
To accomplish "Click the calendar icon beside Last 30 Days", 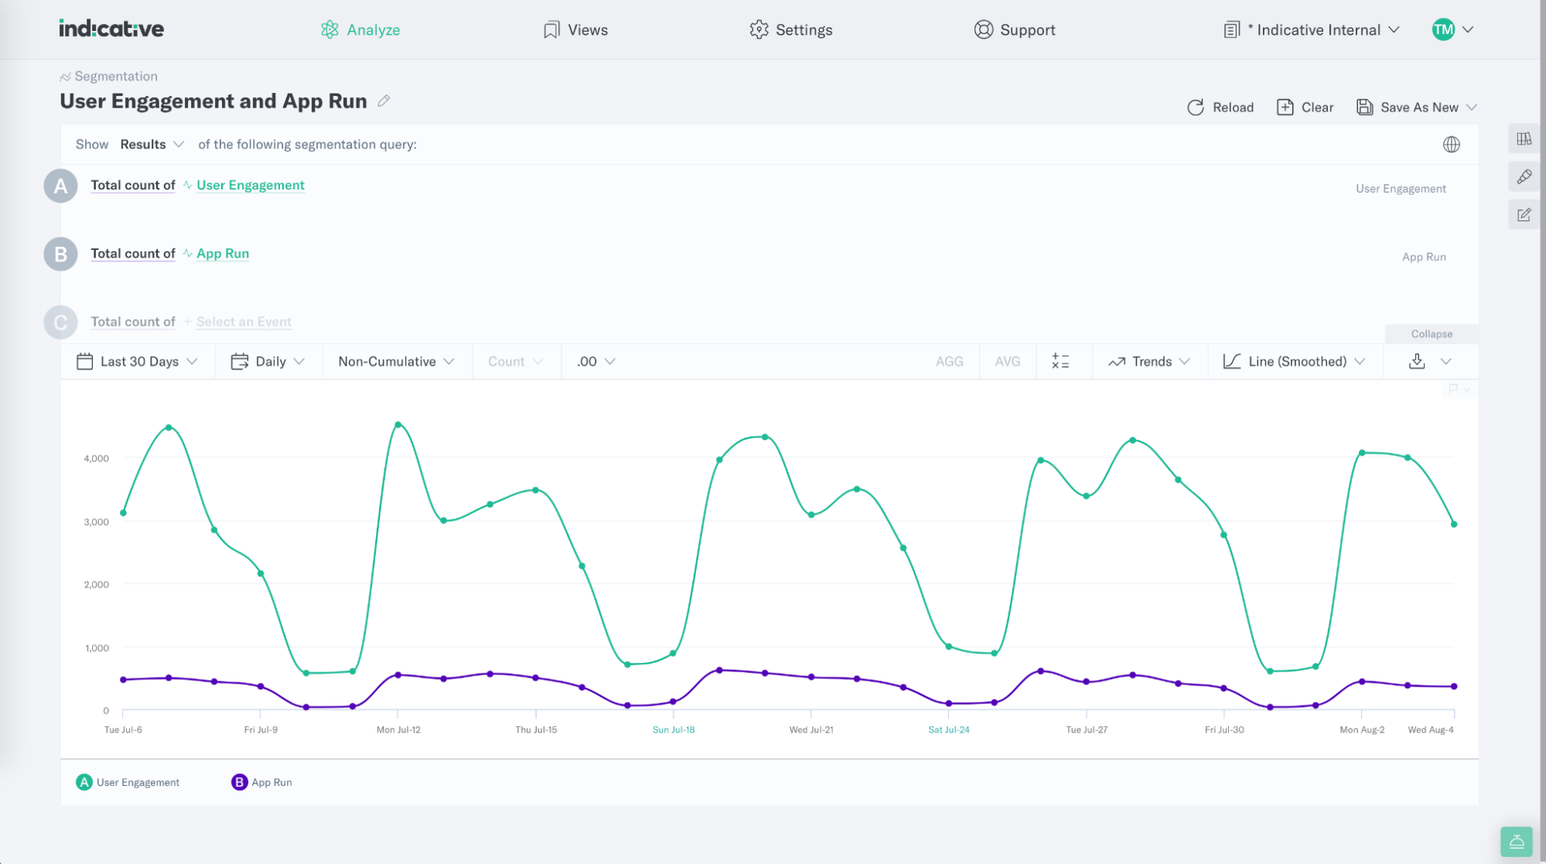I will point(84,361).
